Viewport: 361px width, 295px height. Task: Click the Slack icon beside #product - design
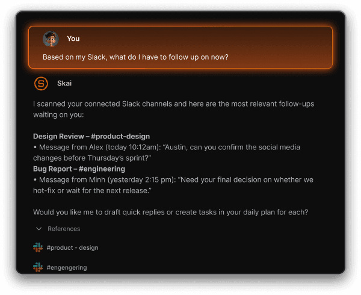[38, 247]
